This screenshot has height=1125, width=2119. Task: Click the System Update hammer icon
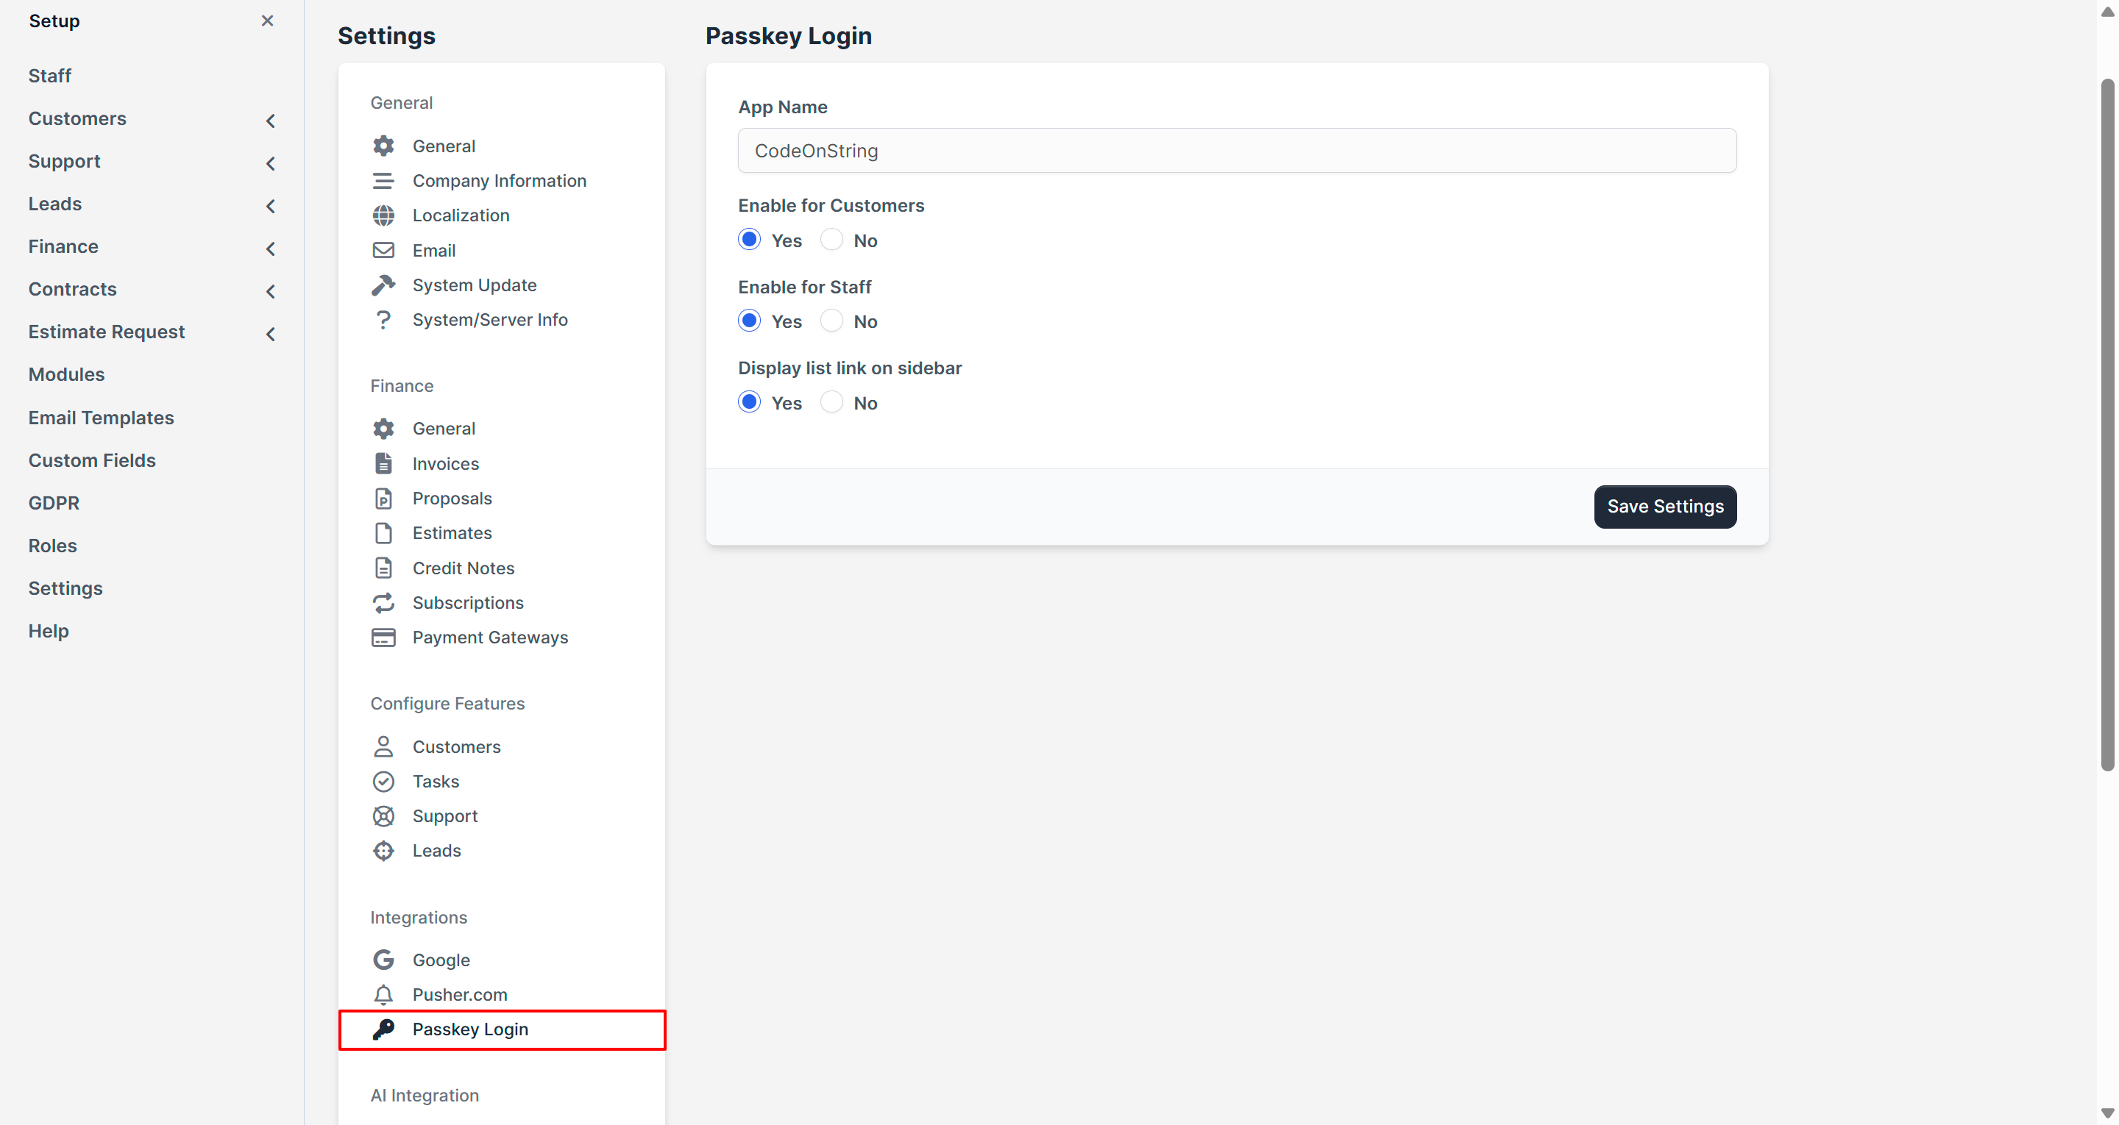383,285
